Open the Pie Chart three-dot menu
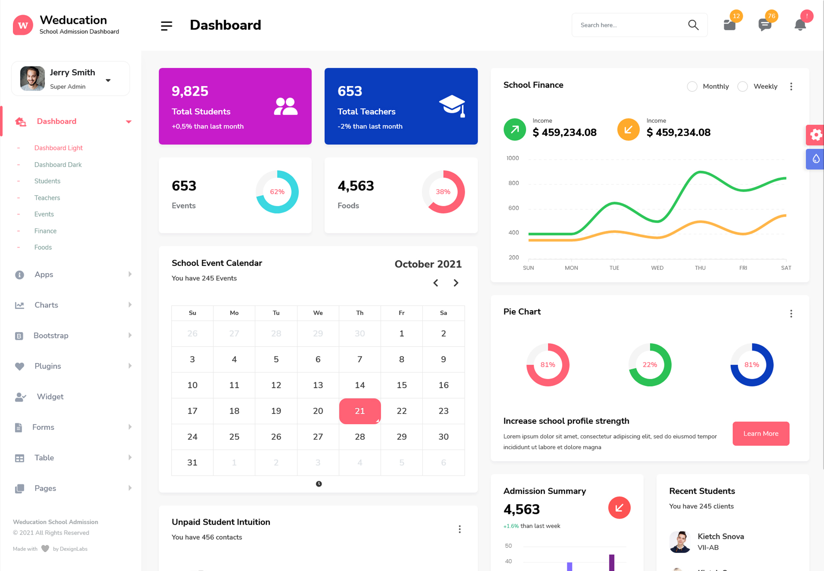Screen dimensions: 824x571 coord(791,314)
